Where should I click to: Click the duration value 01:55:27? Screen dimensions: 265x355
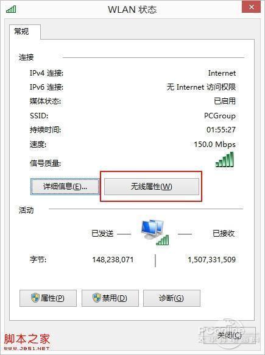point(221,130)
